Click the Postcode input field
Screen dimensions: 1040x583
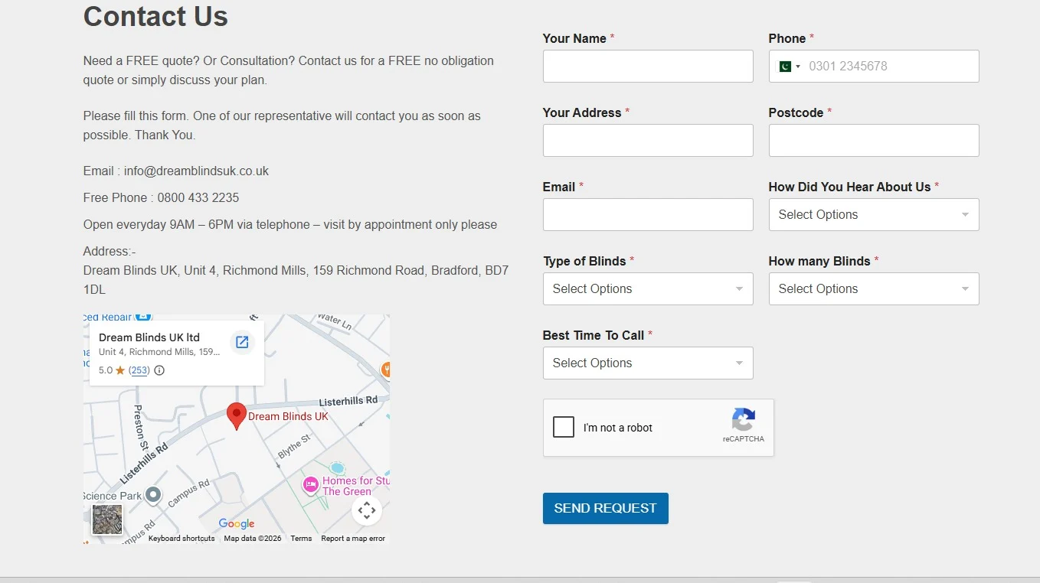pos(874,141)
